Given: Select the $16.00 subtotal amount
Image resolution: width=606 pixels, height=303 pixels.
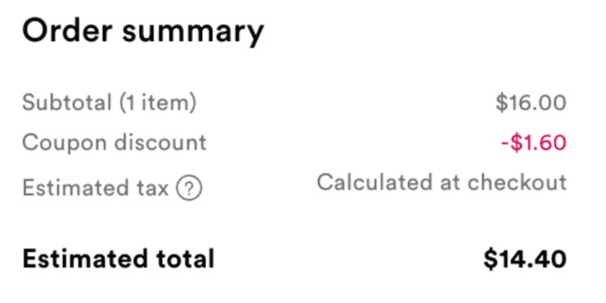Looking at the screenshot, I should tap(531, 103).
